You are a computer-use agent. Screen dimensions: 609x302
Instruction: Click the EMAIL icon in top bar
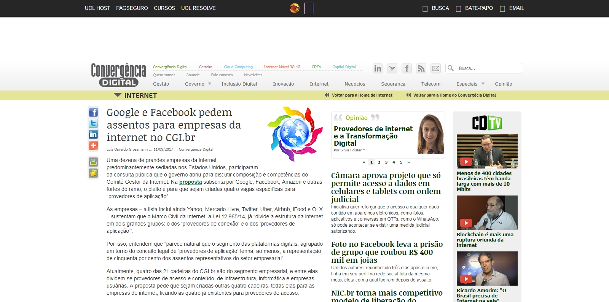502,9
